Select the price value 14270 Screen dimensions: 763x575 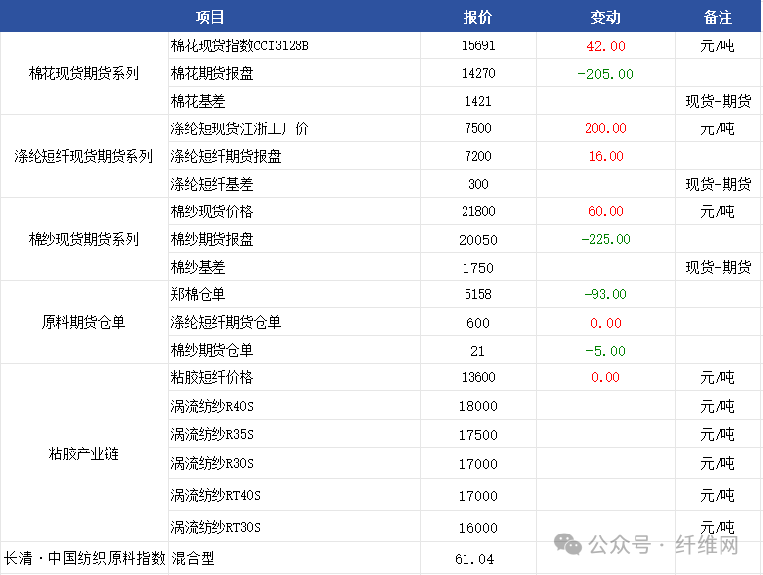[x=478, y=73]
